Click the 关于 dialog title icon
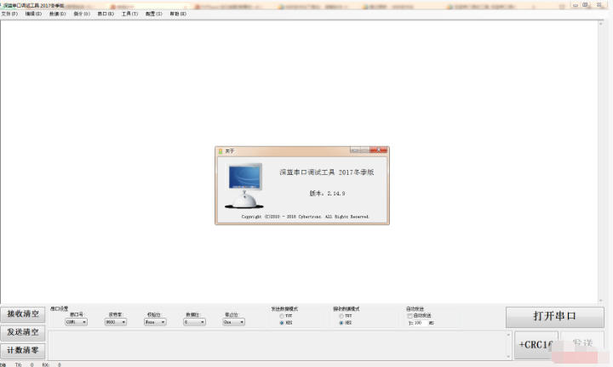Viewport: 613px width, 367px height. pyautogui.click(x=221, y=151)
